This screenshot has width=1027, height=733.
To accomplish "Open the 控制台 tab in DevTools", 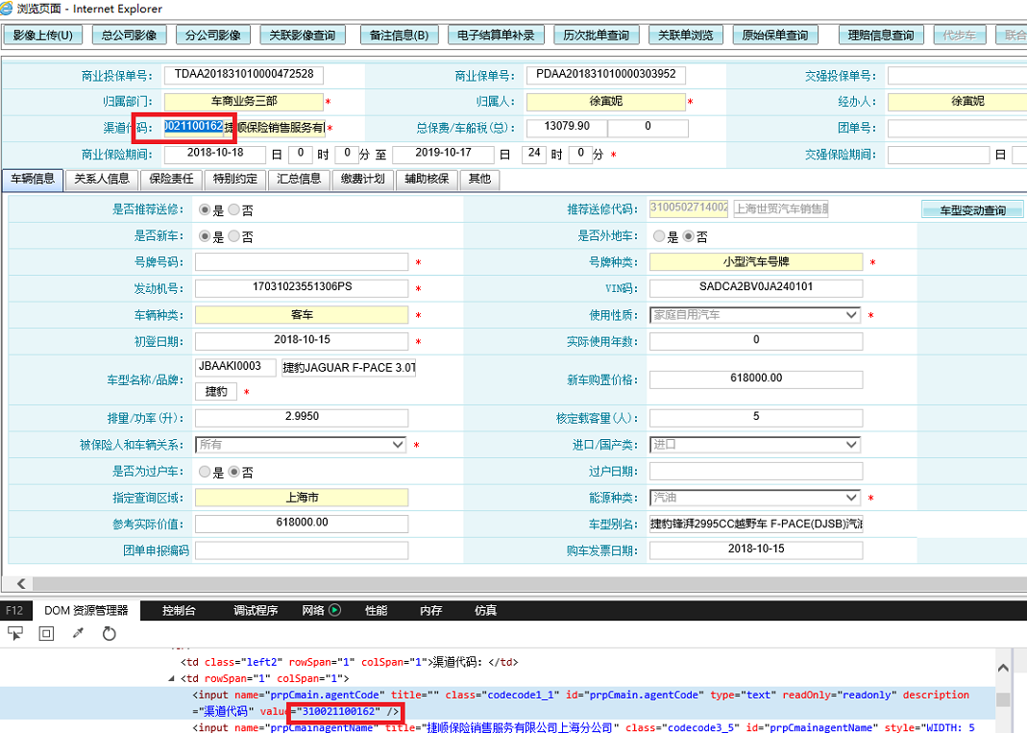I will pyautogui.click(x=179, y=610).
